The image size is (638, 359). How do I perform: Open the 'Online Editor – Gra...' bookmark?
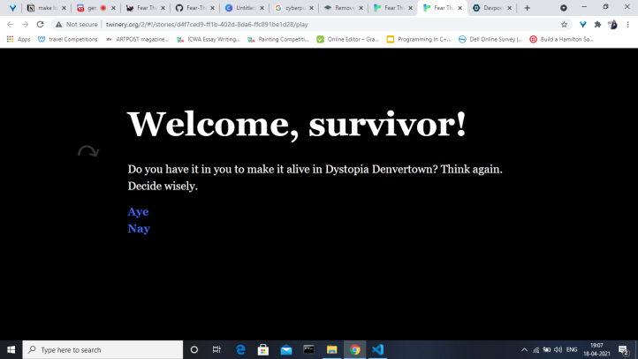(348, 39)
